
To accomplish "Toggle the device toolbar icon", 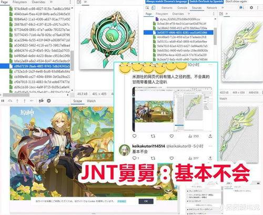I will click(153, 8).
